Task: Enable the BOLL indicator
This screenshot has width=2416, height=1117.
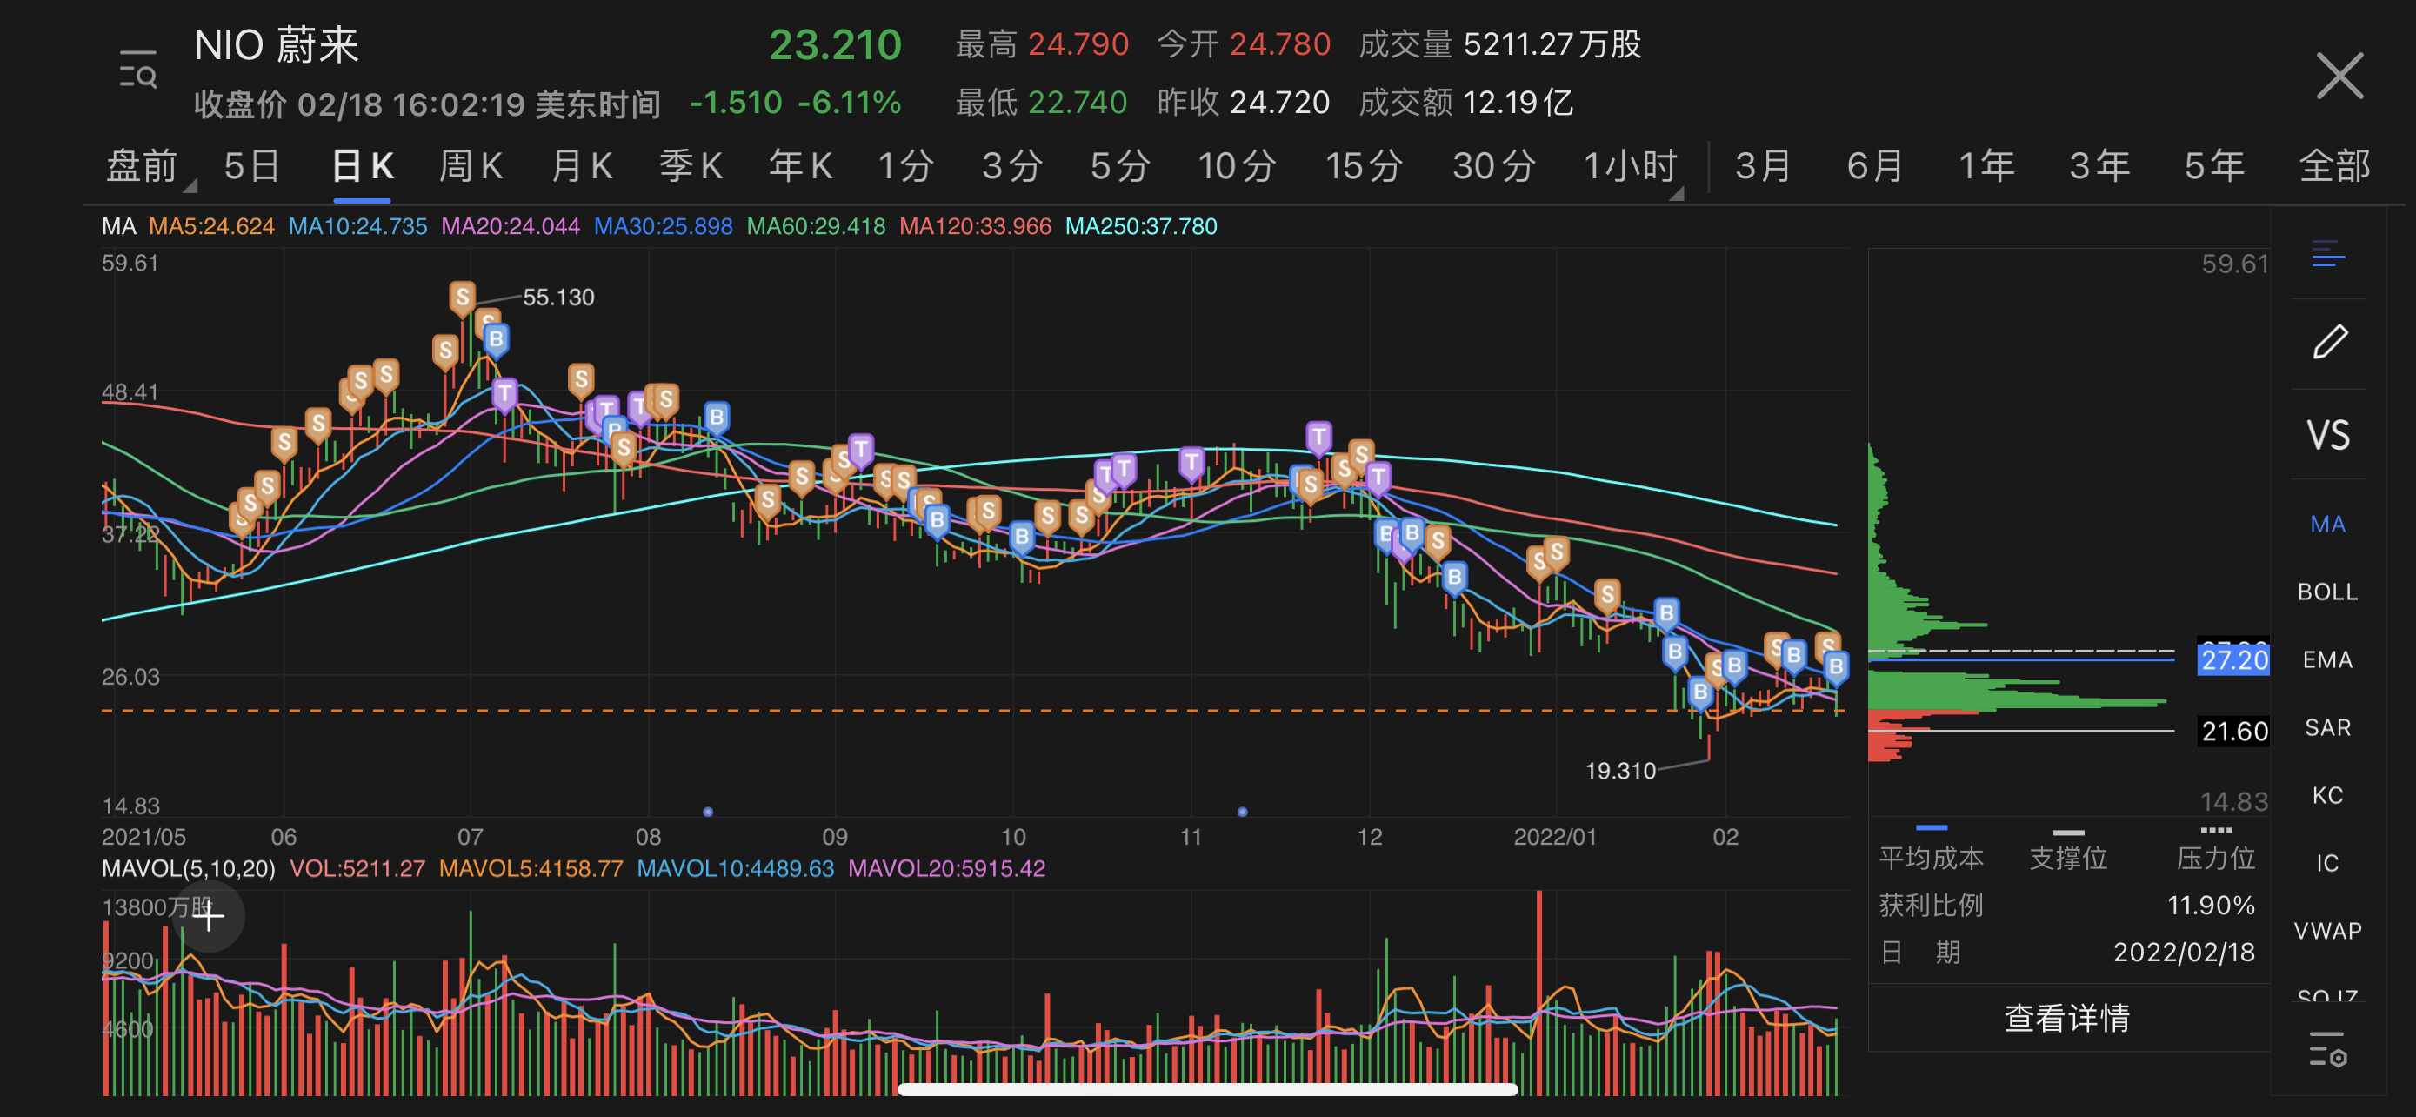Action: tap(2327, 592)
